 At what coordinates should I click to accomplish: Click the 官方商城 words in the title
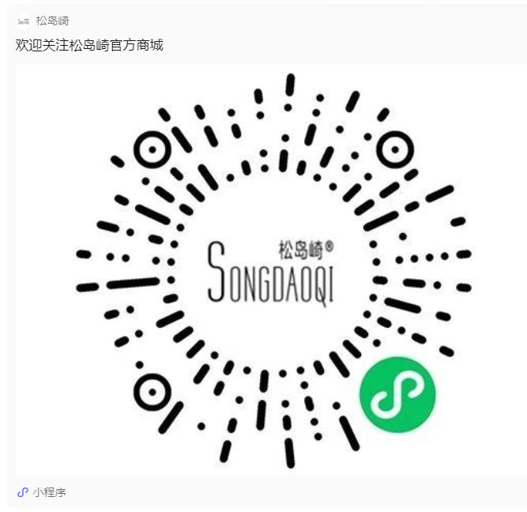[x=137, y=45]
